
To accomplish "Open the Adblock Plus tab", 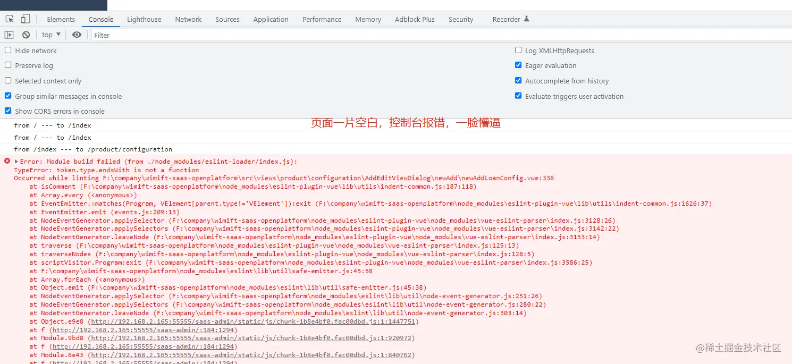I will pyautogui.click(x=415, y=19).
